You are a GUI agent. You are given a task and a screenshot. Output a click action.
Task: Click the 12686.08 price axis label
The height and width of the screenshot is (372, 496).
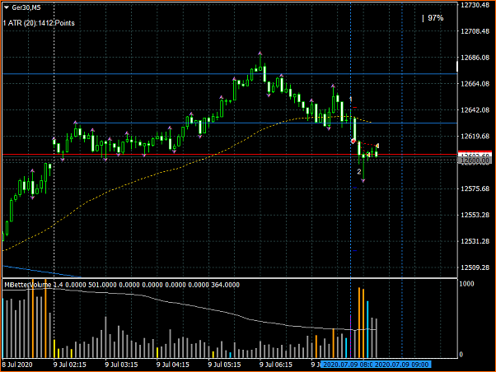[475, 58]
